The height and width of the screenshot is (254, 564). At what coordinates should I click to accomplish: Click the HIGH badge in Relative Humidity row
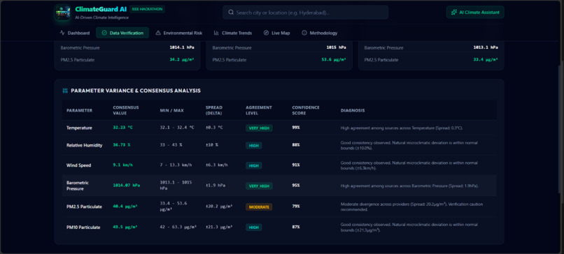253,145
